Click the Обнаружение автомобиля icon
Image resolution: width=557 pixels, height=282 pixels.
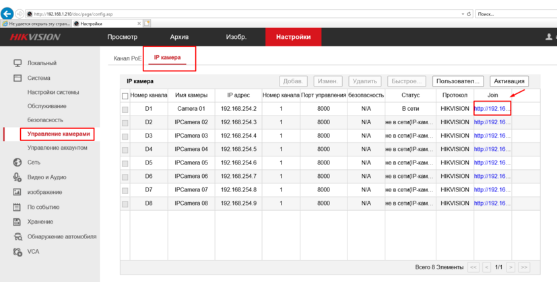pyautogui.click(x=18, y=236)
